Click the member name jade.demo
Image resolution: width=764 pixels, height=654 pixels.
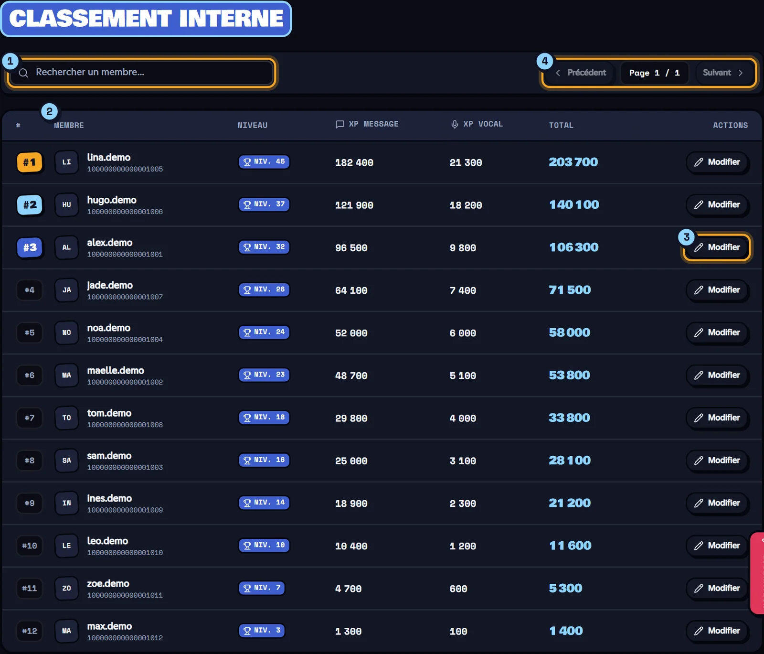tap(110, 285)
